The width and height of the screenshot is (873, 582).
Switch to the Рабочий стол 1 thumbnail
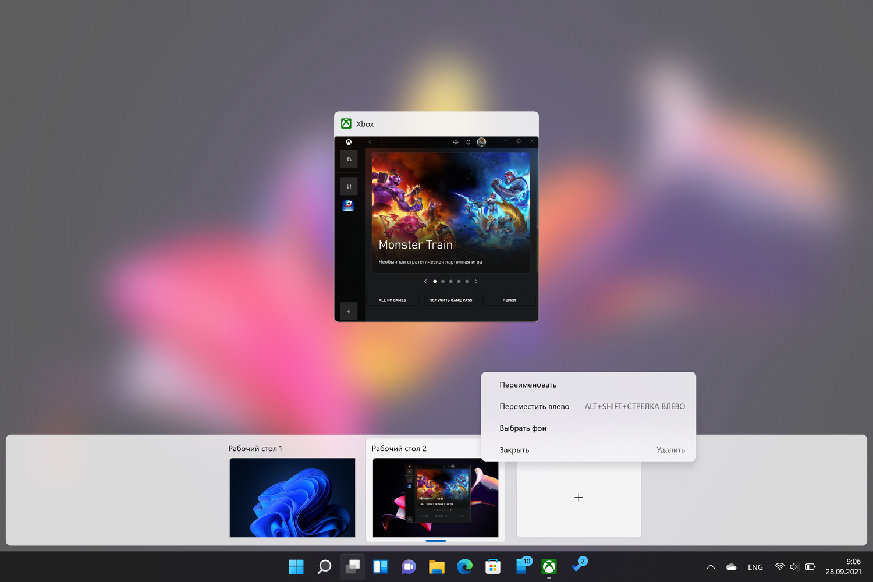(292, 498)
